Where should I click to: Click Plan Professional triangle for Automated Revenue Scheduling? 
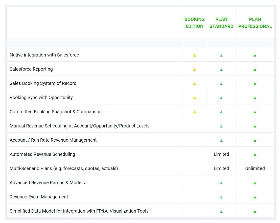[x=255, y=155]
